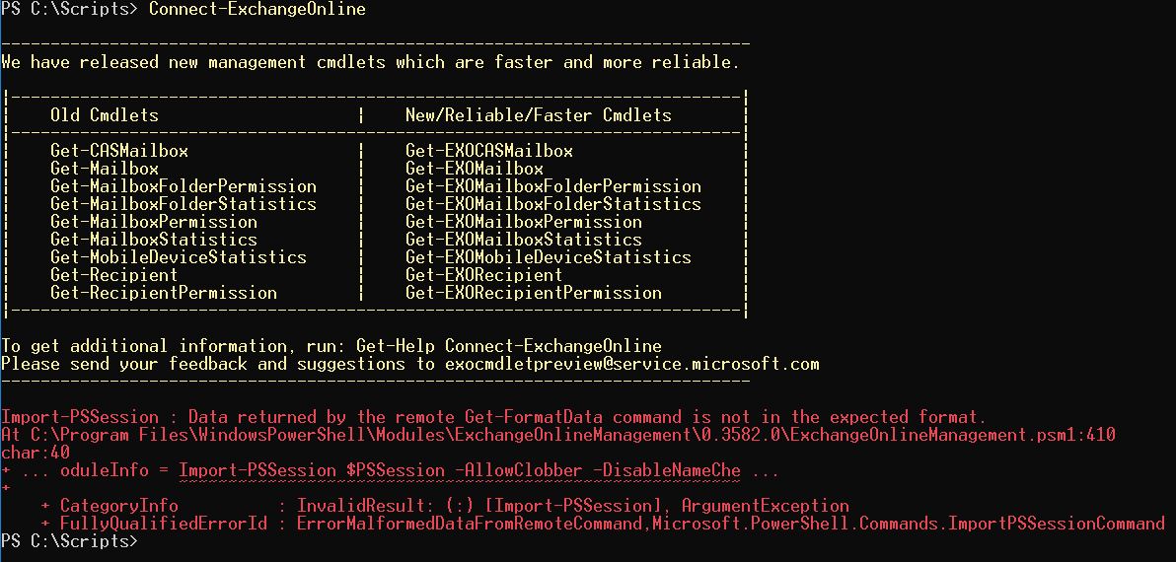1176x562 pixels.
Task: Click the Get-Help Connect-ExchangeOnline text
Action: [x=508, y=346]
